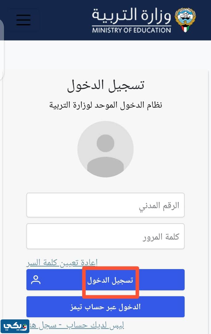Click the MINISTRY OF EDUCATION header text
Image resolution: width=211 pixels, height=334 pixels.
[x=131, y=30]
